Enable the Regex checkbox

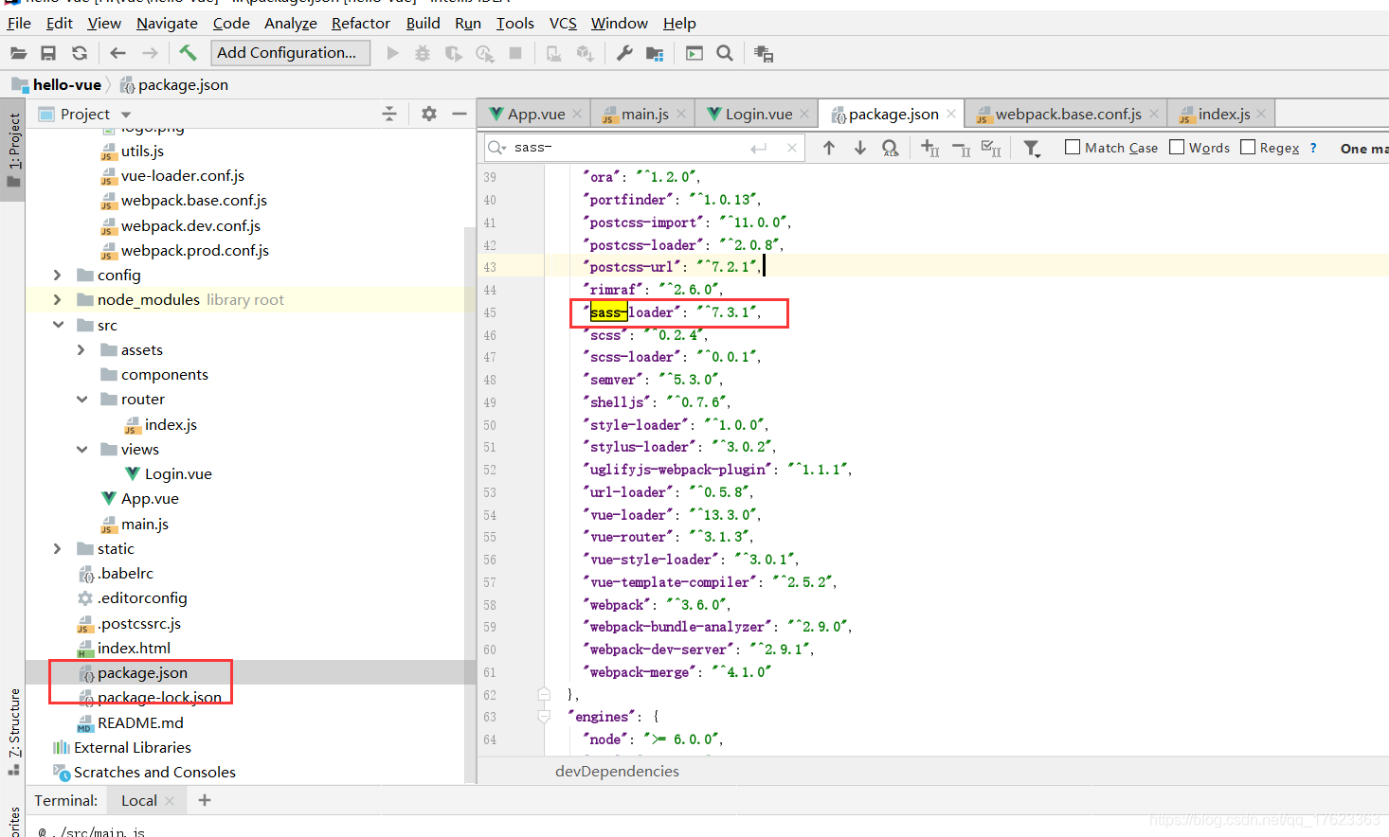[1248, 147]
